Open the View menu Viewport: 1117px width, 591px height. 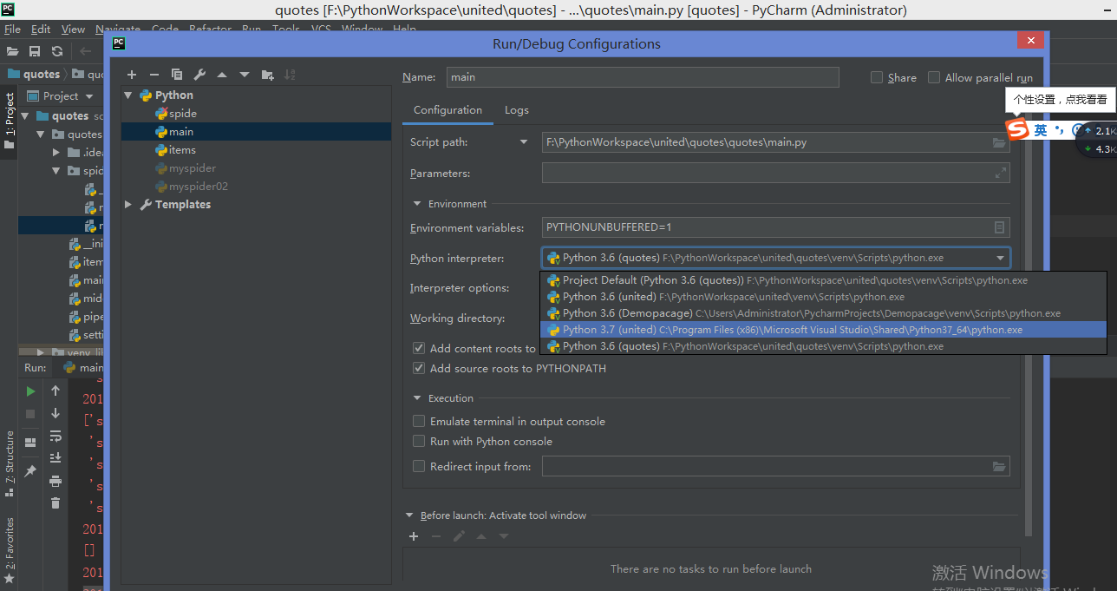click(x=73, y=29)
